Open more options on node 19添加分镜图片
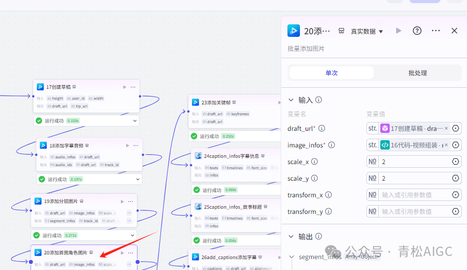 (x=130, y=201)
